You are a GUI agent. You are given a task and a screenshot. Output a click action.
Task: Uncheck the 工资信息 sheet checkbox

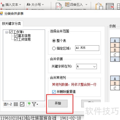pyautogui.click(x=16, y=39)
